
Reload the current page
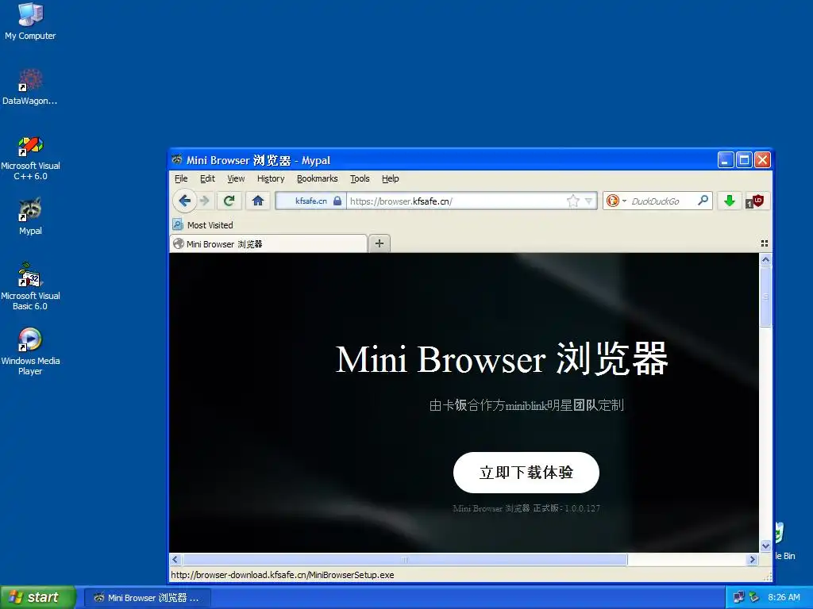click(229, 201)
